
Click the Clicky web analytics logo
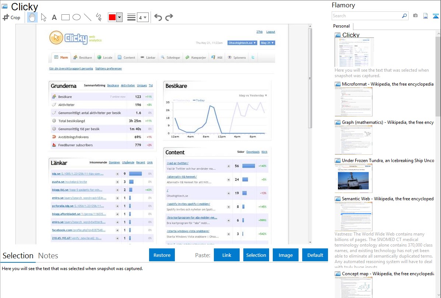tap(75, 38)
